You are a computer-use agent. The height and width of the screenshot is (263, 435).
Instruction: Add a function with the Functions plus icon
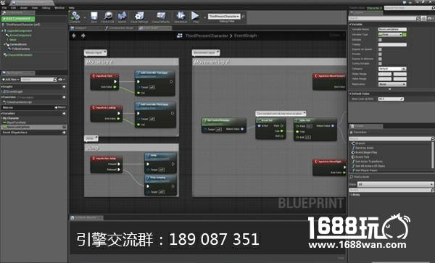[x=64, y=97]
